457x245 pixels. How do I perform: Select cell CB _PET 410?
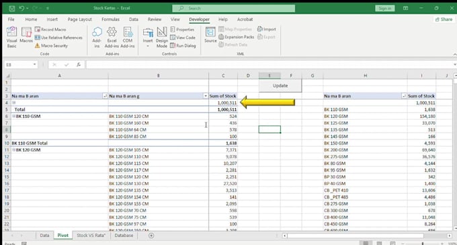tap(365, 190)
